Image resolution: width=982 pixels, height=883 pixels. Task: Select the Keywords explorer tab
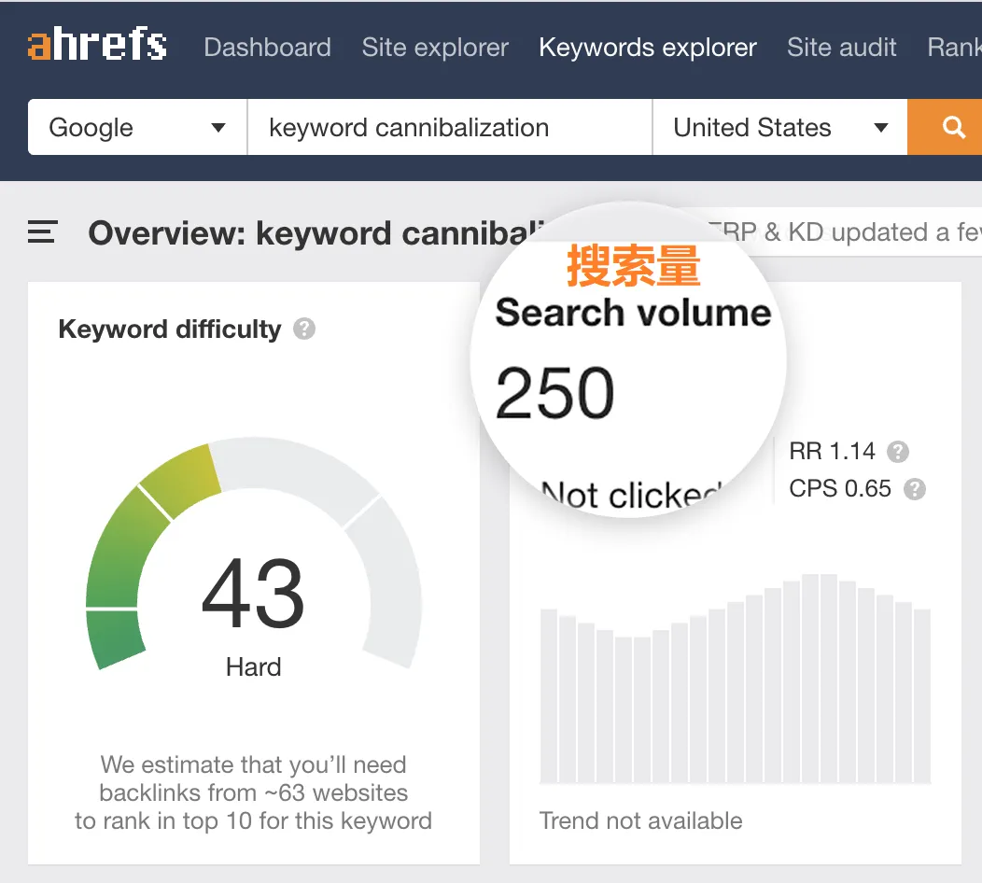tap(648, 48)
